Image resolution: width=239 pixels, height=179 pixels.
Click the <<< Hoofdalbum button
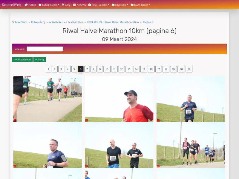(22, 59)
